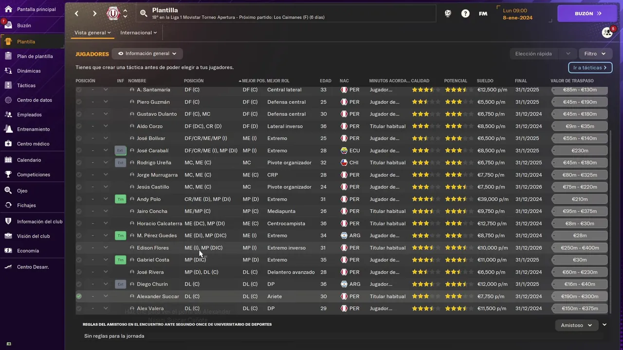Select the row circle for Edison Flores
This screenshot has height=350, width=623.
79,248
